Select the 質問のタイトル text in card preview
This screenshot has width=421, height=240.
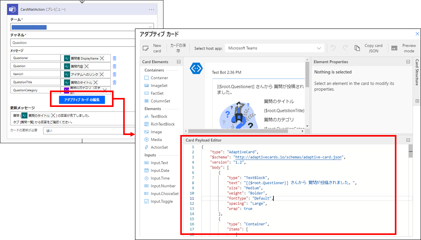point(279,101)
